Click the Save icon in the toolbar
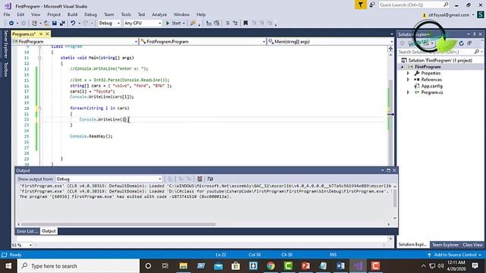This screenshot has height=273, width=486. tap(55, 24)
